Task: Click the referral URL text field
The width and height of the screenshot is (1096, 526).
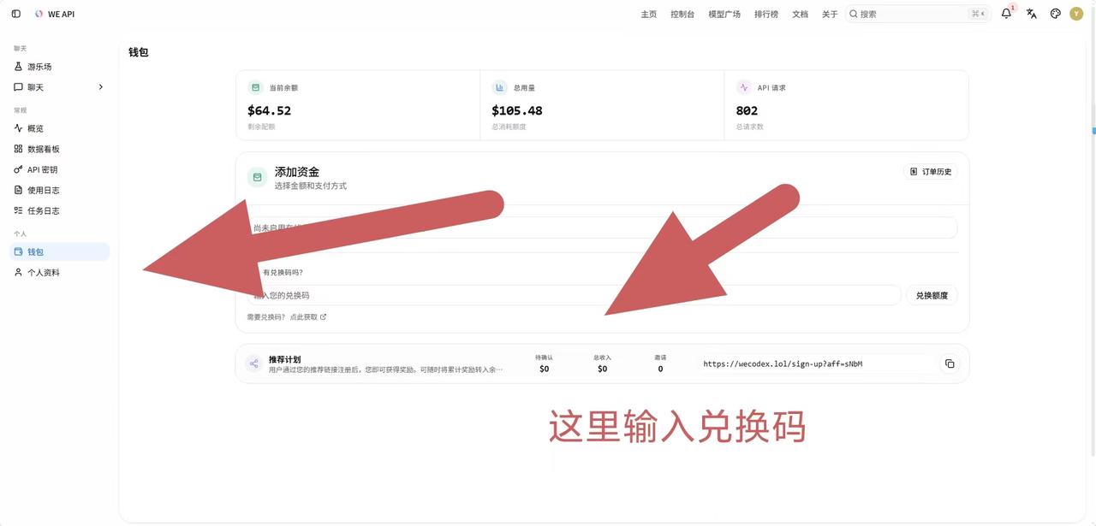Action: [817, 363]
